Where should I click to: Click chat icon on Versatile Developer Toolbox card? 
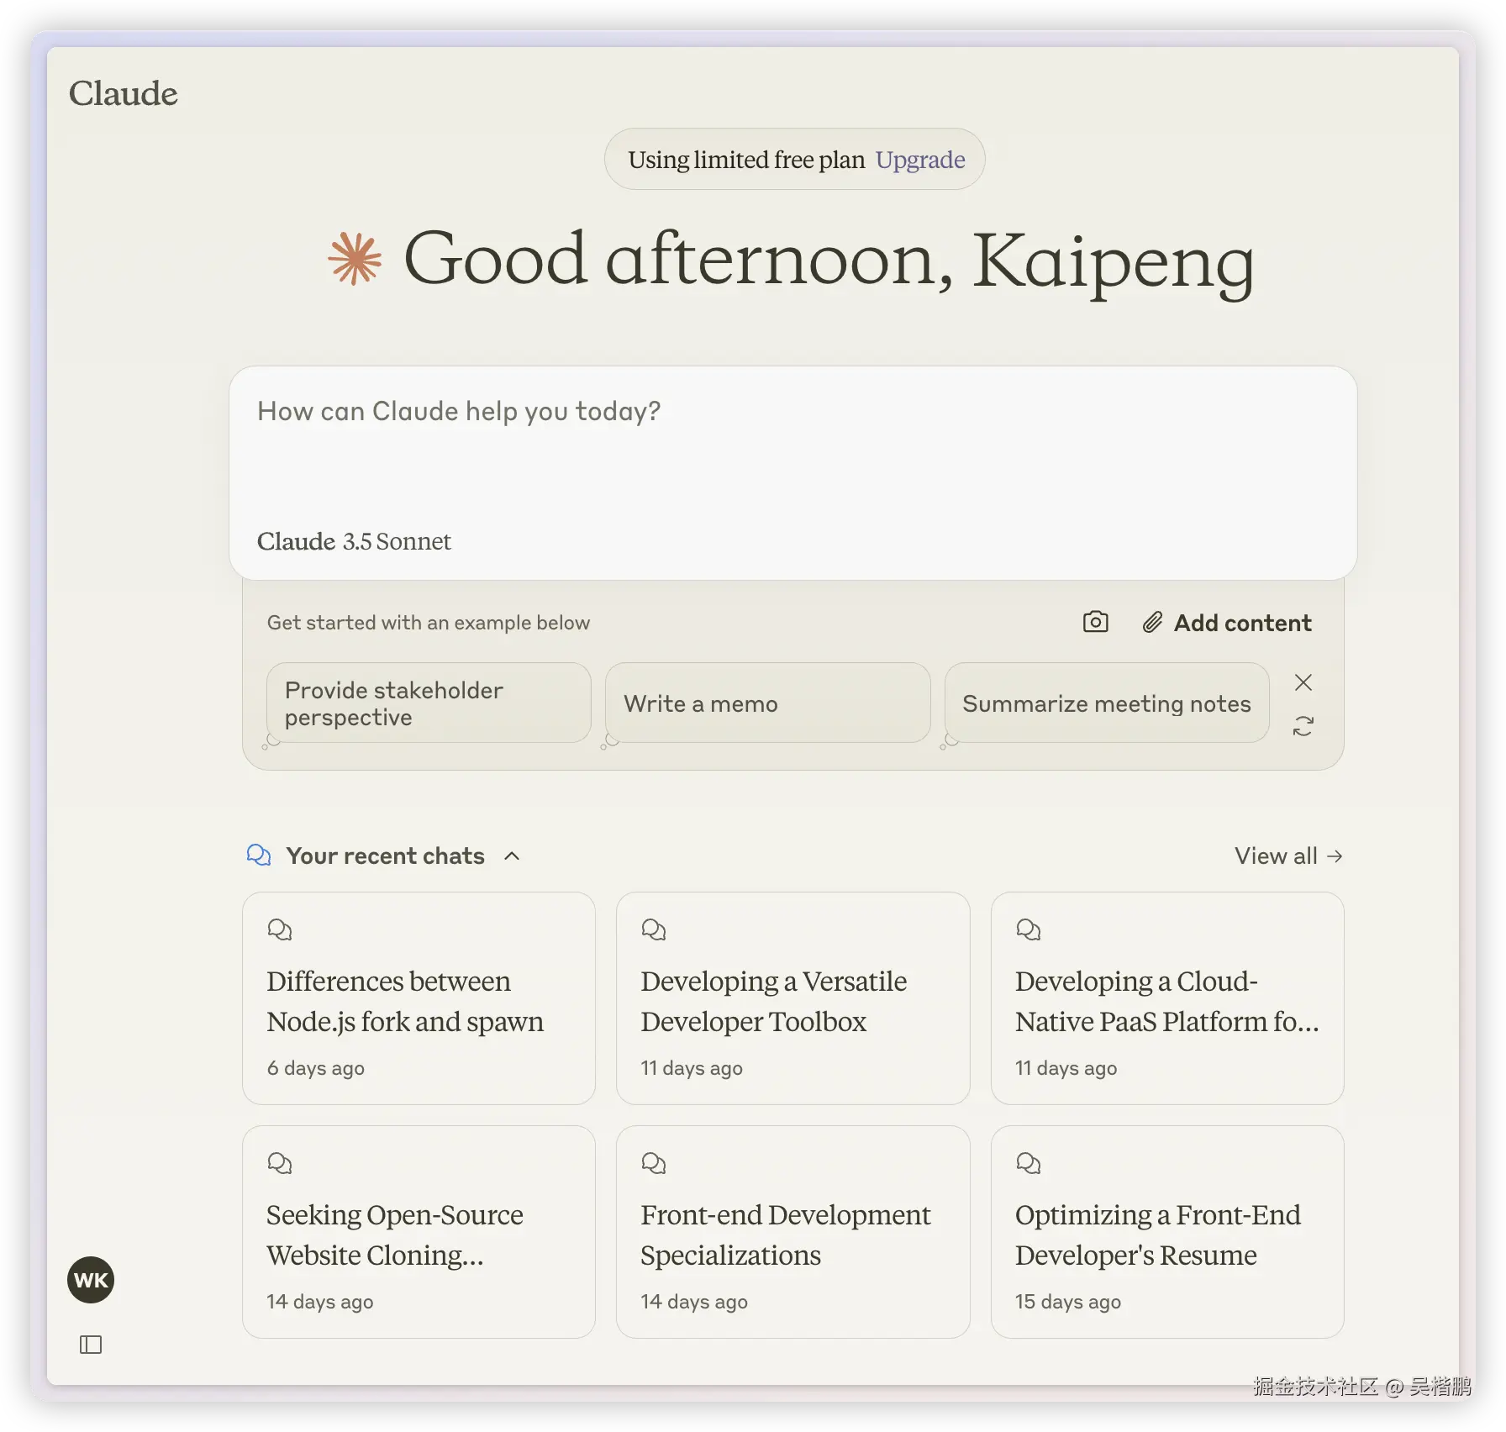[654, 929]
